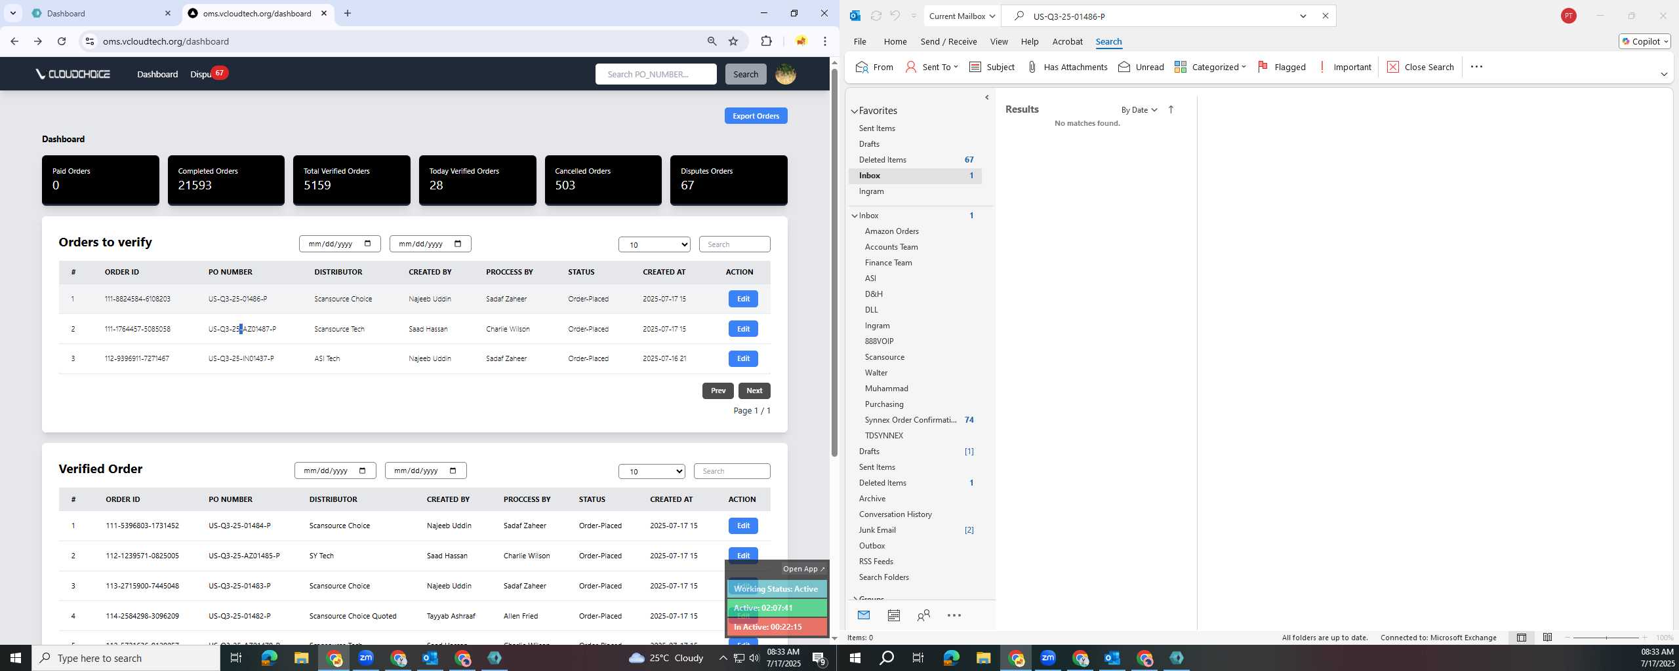Reload the dashboard page
Image resolution: width=1679 pixels, height=671 pixels.
pyautogui.click(x=62, y=41)
